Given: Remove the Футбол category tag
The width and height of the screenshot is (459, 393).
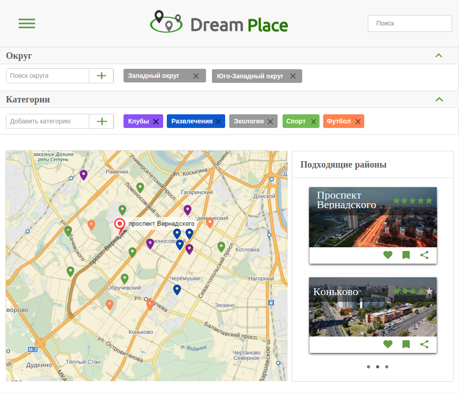Looking at the screenshot, I should pyautogui.click(x=358, y=122).
